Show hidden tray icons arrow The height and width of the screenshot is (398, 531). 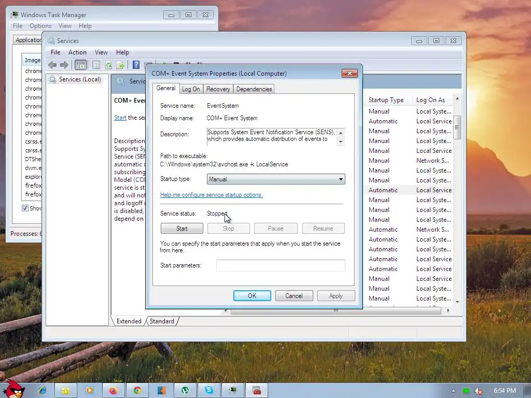click(453, 391)
